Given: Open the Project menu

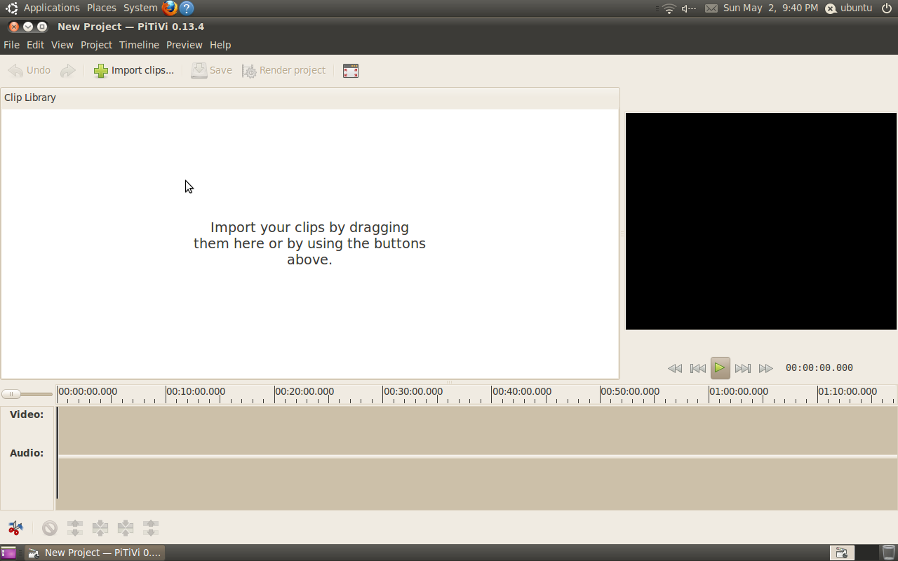Looking at the screenshot, I should 96,45.
